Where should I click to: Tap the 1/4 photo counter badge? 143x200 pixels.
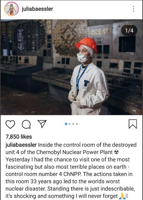point(129,30)
